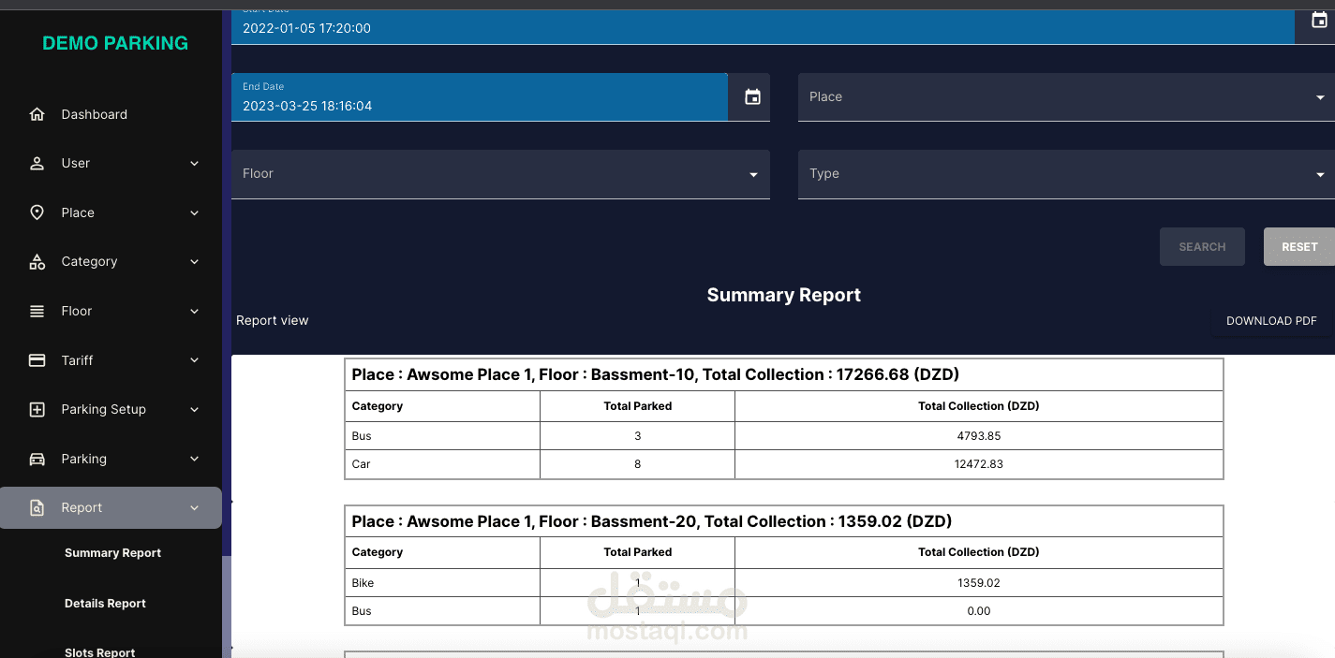Click the Total Parked value 3

638,436
